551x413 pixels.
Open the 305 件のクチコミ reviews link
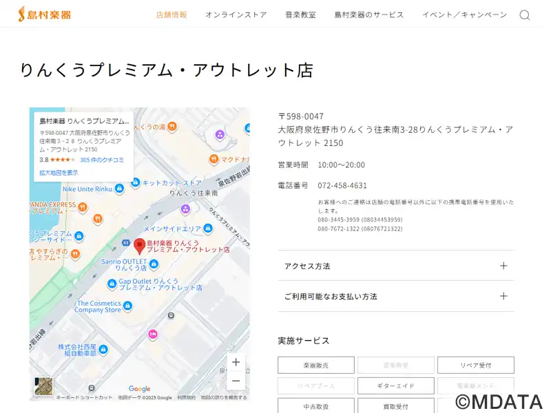102,160
